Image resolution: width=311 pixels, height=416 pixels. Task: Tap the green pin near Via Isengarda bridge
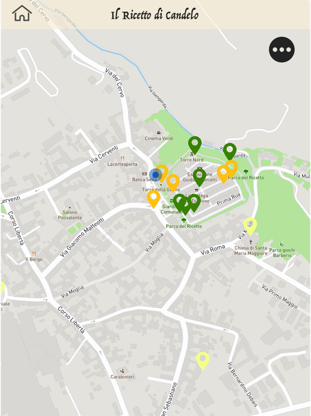pos(230,152)
